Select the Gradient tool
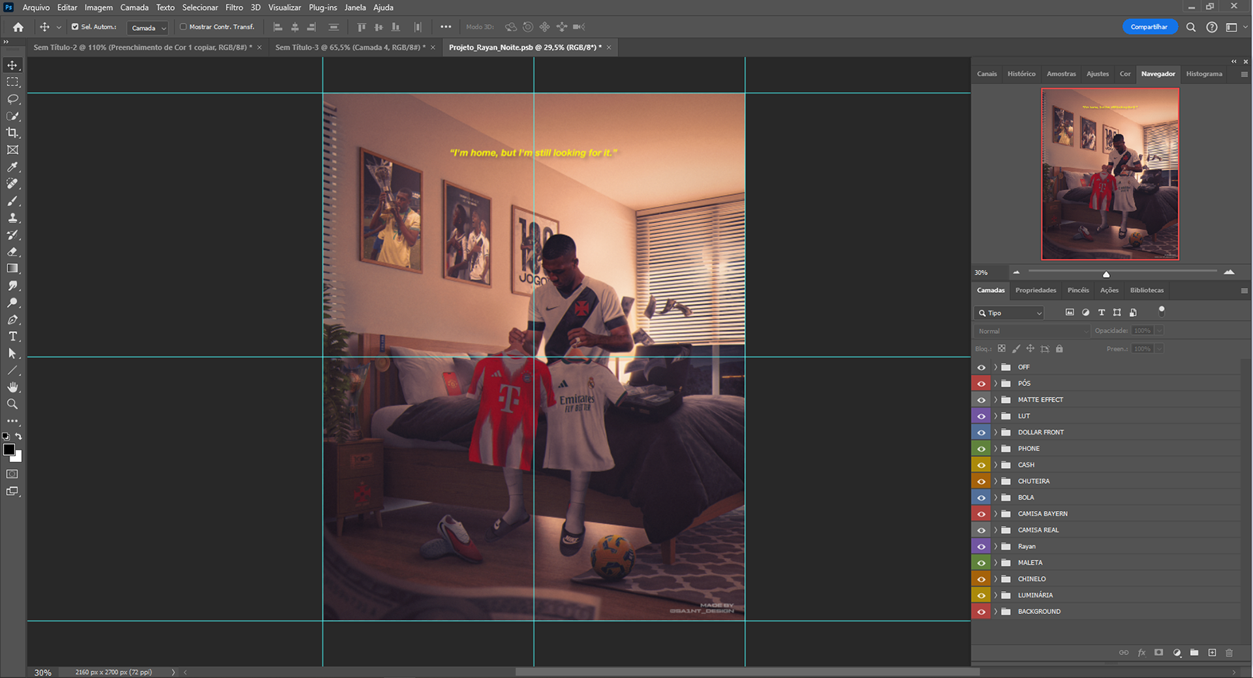 pos(12,269)
